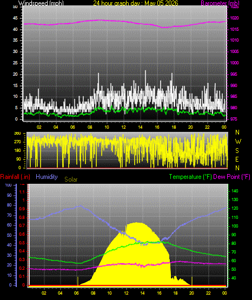Click the 15 windspeed axis value
This screenshot has height=300, width=252.
coord(15,85)
